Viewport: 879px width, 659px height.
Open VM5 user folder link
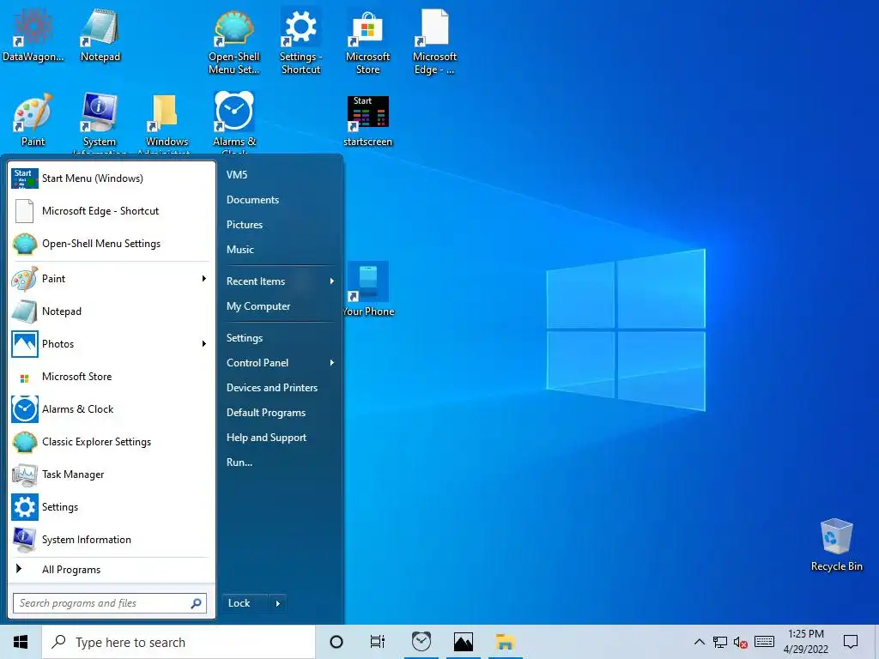click(x=280, y=175)
